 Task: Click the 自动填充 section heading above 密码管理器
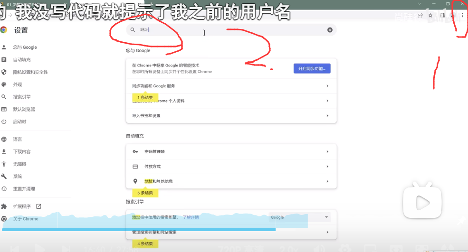[134, 136]
